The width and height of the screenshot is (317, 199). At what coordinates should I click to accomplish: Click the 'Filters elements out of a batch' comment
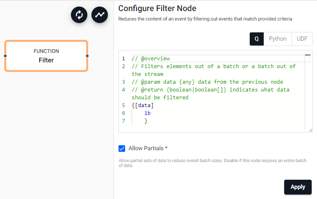tap(214, 70)
